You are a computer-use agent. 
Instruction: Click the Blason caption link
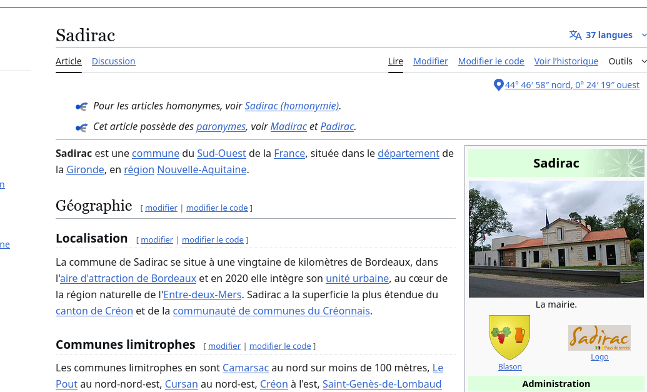509,366
